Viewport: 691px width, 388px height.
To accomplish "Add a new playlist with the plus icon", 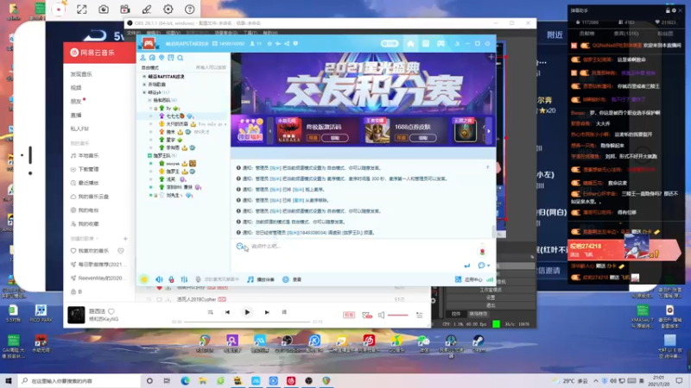I will pos(125,239).
